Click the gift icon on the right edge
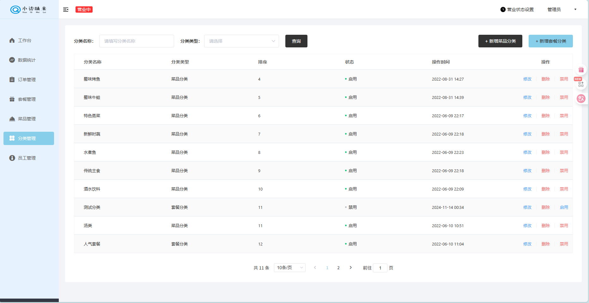 click(x=581, y=70)
